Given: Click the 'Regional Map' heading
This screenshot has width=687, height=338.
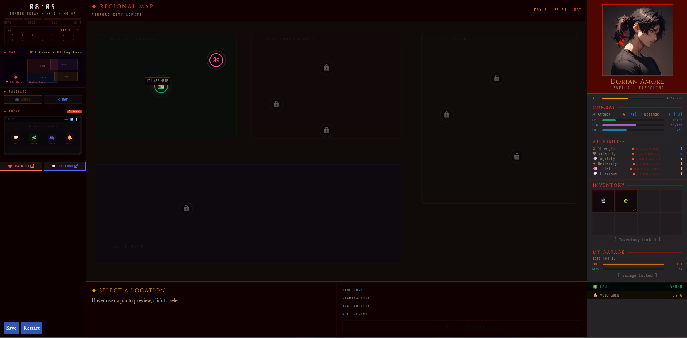Looking at the screenshot, I should coord(126,6).
